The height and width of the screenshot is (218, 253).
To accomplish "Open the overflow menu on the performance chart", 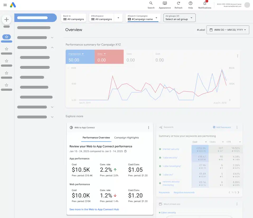I will coord(237,56).
